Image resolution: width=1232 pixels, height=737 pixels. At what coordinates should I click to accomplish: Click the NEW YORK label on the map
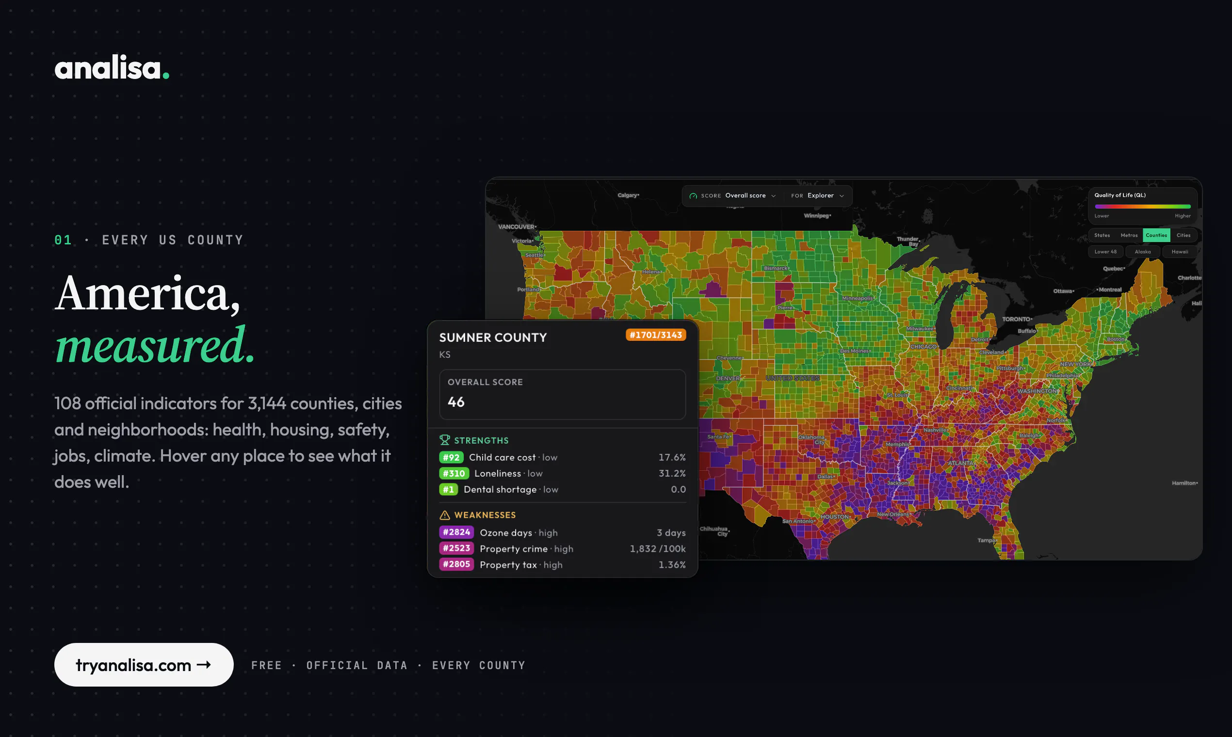1075,365
